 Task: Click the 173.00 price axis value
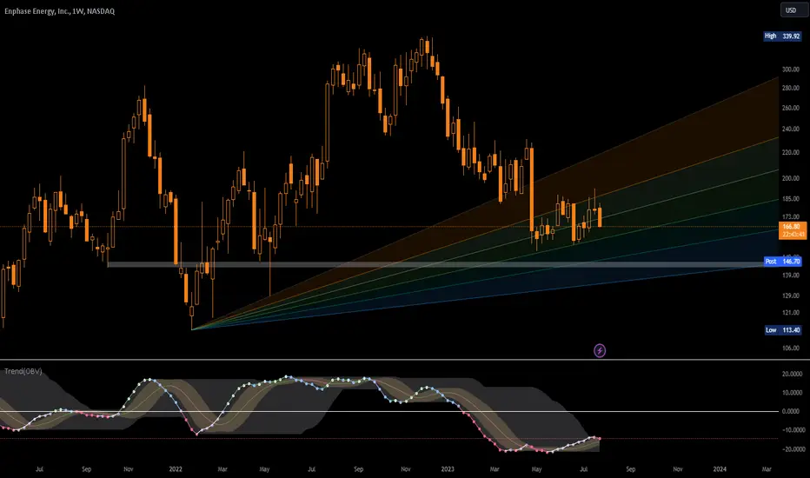[791, 217]
